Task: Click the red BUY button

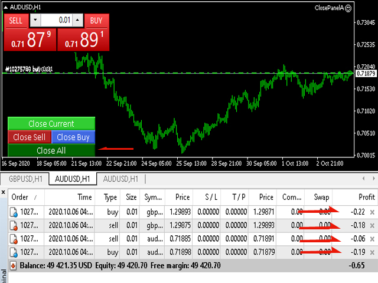Action: click(96, 21)
